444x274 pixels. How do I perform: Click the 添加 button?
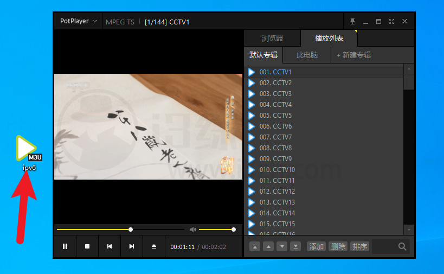(x=316, y=246)
